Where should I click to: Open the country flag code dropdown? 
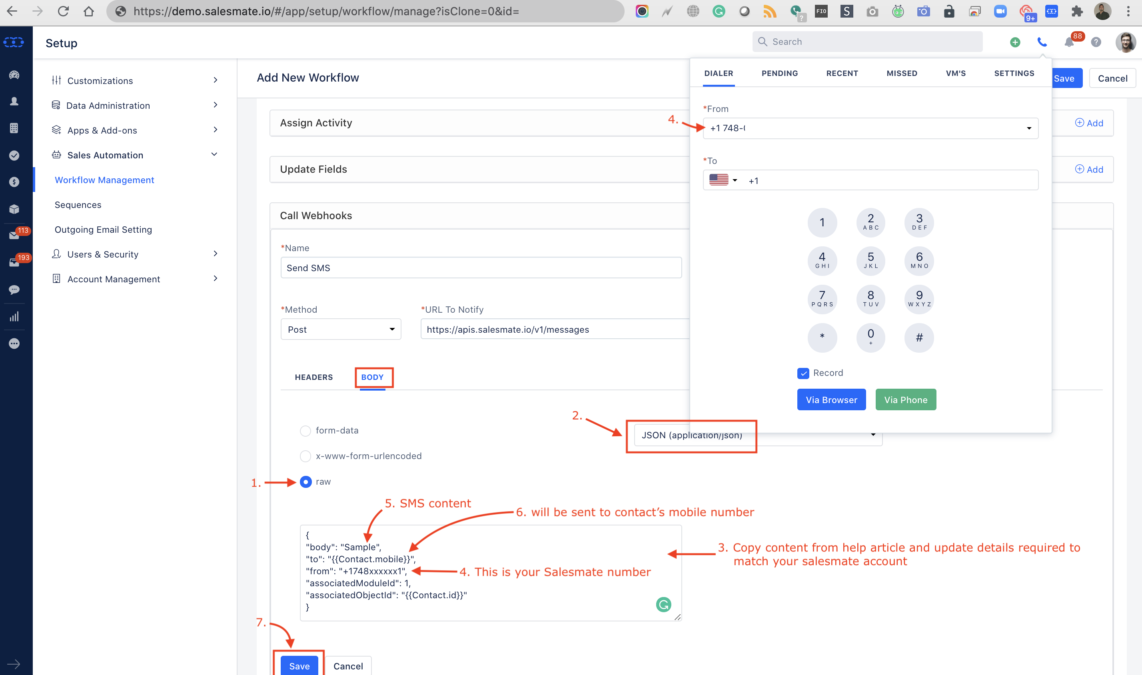point(723,180)
